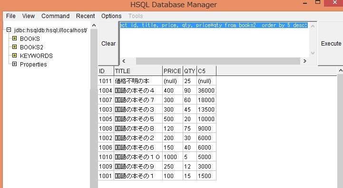Select the C5 value 5000
Viewport: 343px width, 188px height.
point(206,157)
